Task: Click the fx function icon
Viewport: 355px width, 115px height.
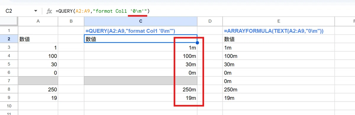Action: tap(49, 11)
